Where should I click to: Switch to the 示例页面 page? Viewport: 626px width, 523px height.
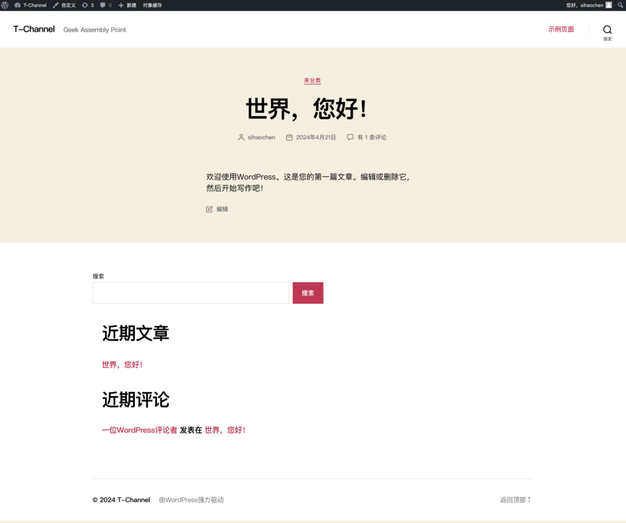561,29
